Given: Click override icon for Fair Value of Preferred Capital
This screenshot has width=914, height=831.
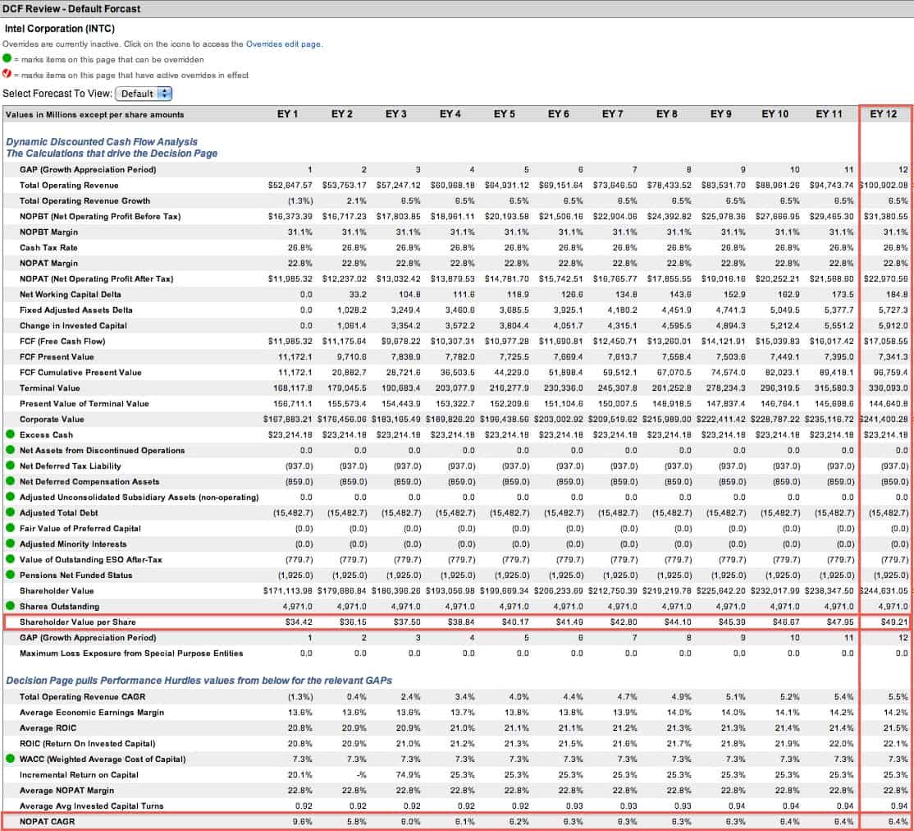Looking at the screenshot, I should pos(10,528).
